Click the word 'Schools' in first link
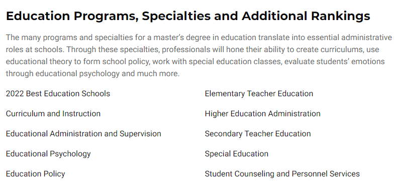The image size is (398, 190). pos(95,93)
